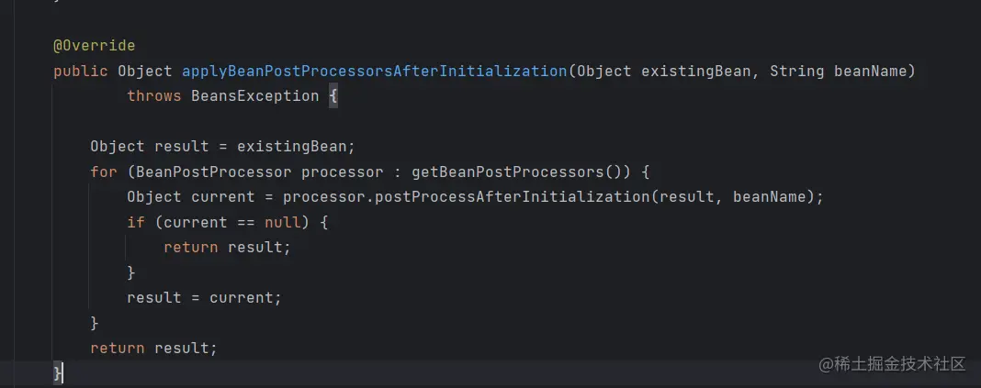981x388 pixels.
Task: Click applyBeanPostProcessorsAfterInitialization method name
Action: [374, 72]
